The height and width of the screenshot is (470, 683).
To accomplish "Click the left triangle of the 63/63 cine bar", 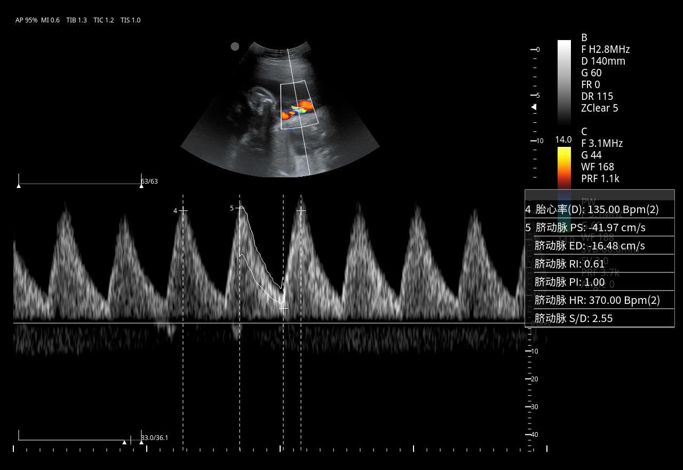I will [x=19, y=186].
